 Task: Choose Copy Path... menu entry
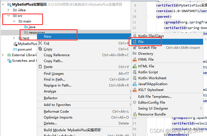tap(84, 61)
